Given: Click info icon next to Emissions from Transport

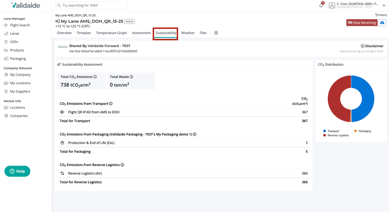Looking at the screenshot, I should 111,104.
